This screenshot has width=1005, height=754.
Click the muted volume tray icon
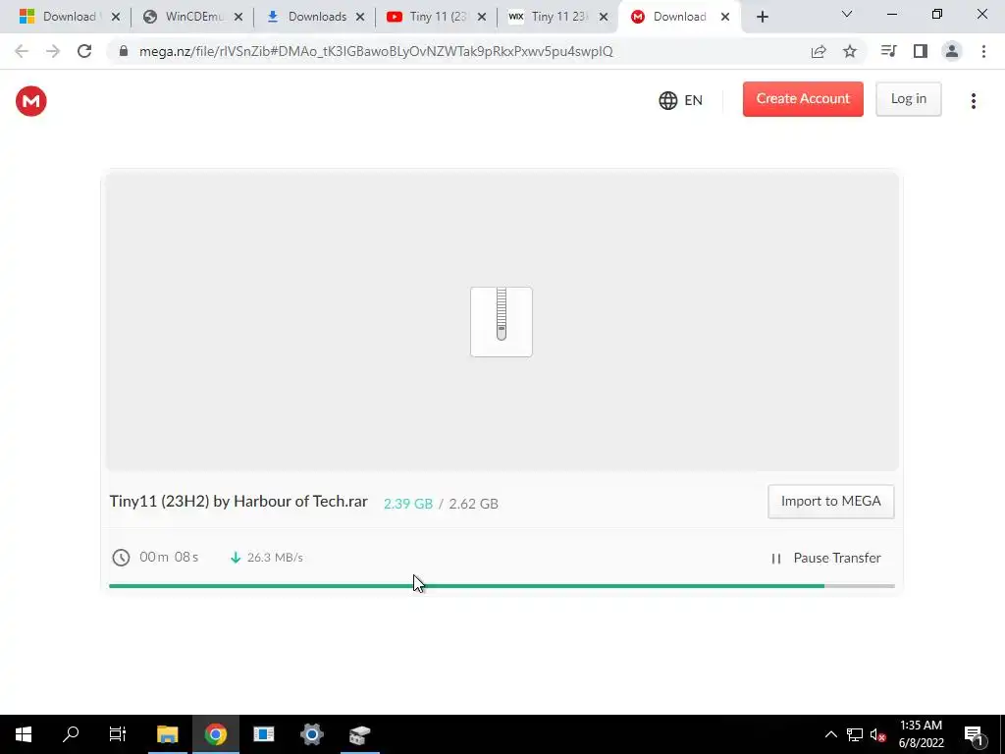(x=878, y=734)
